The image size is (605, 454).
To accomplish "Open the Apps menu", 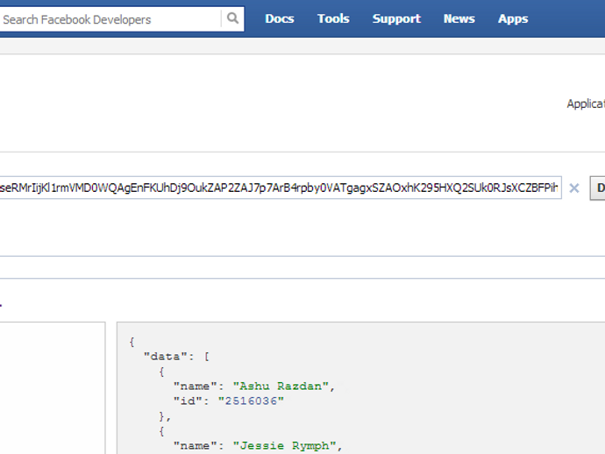I will coord(513,18).
